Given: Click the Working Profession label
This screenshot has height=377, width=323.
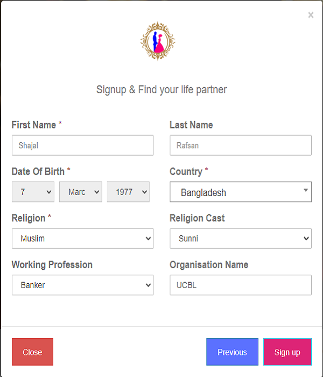Looking at the screenshot, I should [52, 265].
